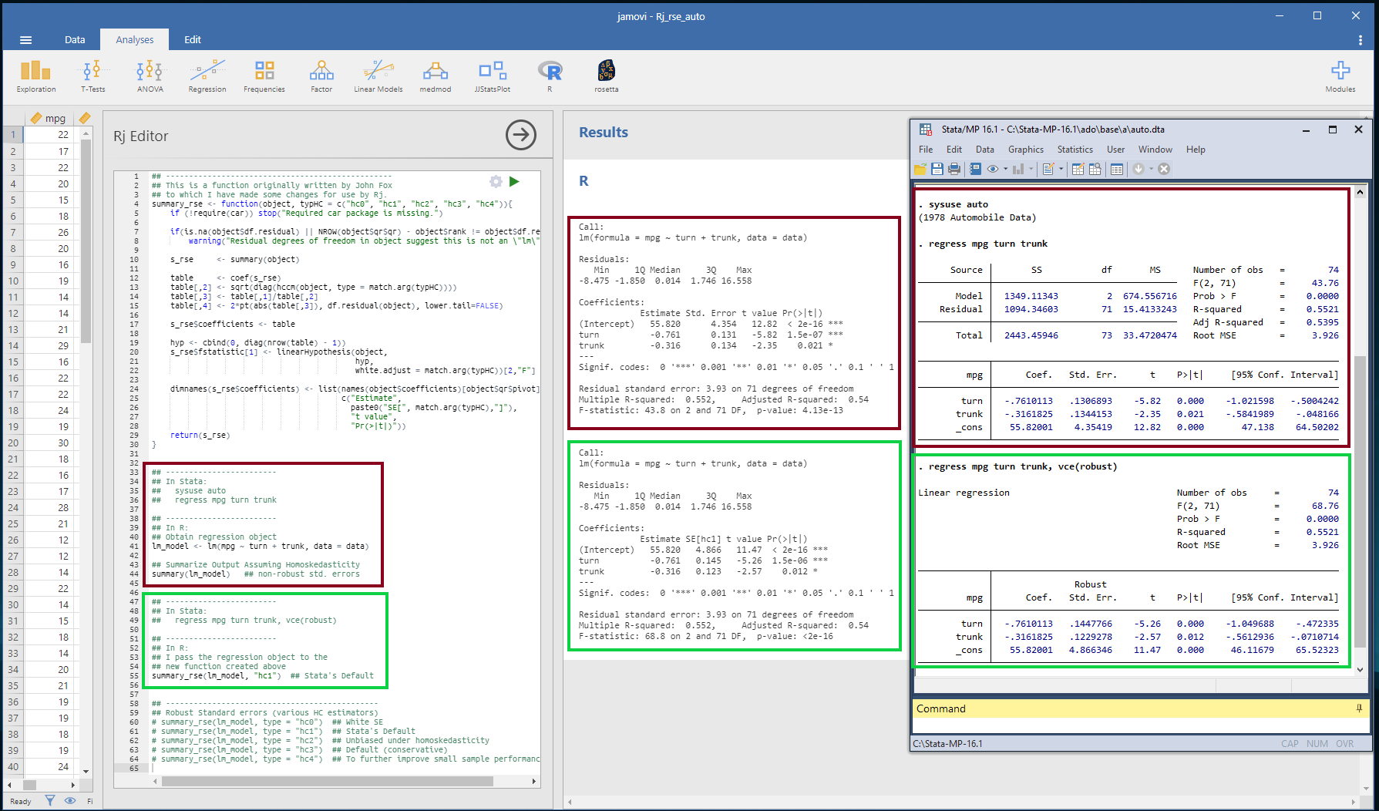Screen dimensions: 1379x811
Task: Open Data Editor (browse) icon in Stata
Action: click(1095, 169)
